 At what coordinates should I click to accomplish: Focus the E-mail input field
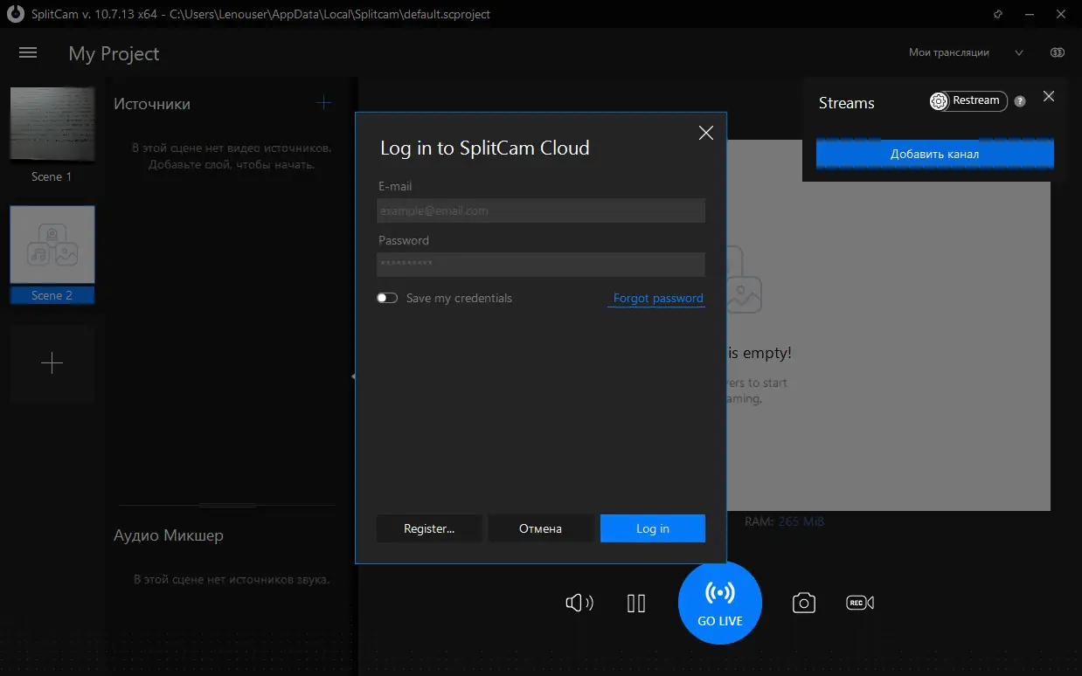[x=541, y=210]
